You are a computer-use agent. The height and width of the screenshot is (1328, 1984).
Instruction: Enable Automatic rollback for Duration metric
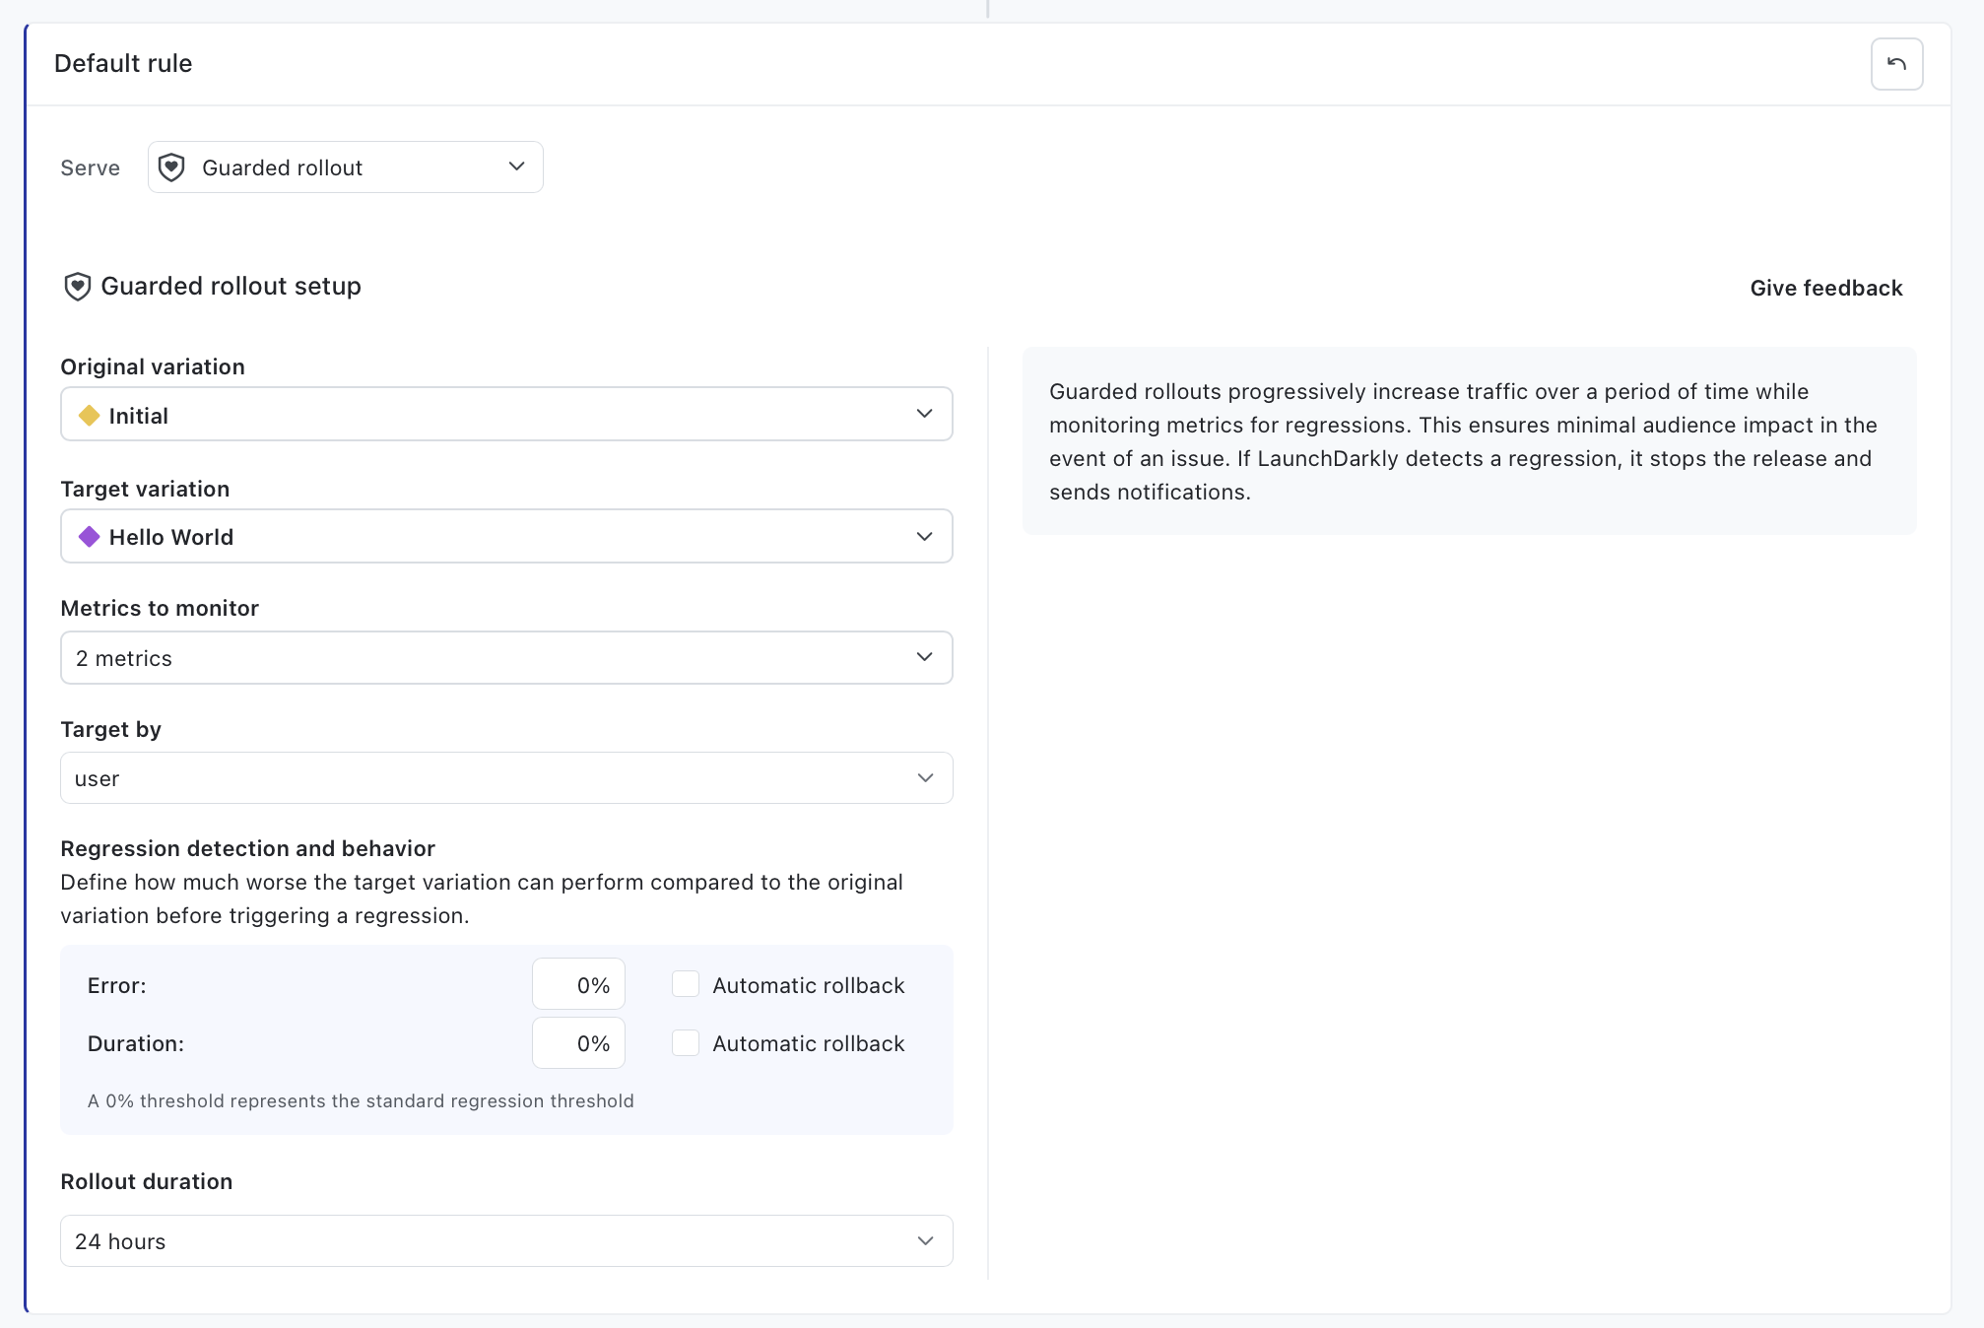686,1042
